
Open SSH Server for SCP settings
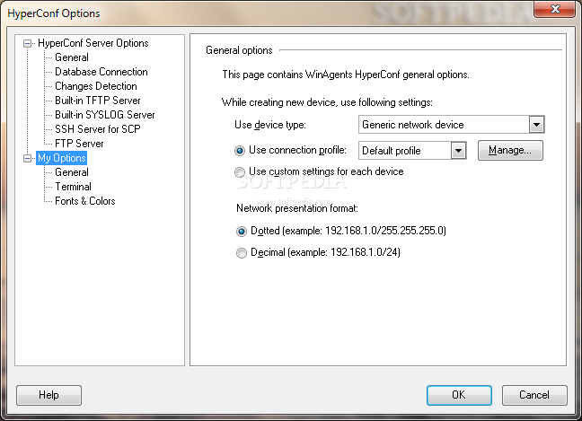[98, 129]
